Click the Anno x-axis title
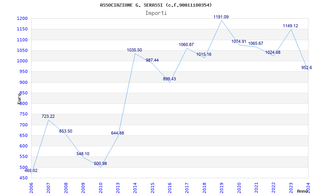312x195 pixels. [x=303, y=191]
